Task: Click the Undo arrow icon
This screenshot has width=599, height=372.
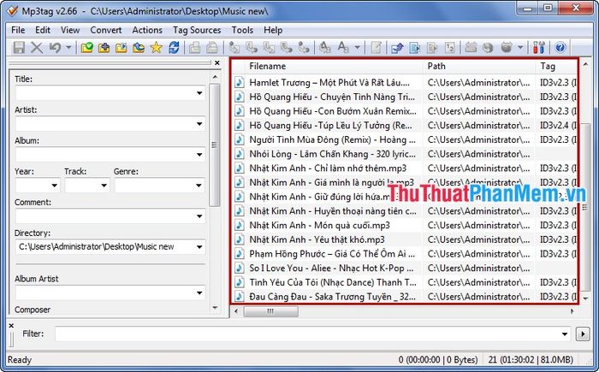Action: 55,48
